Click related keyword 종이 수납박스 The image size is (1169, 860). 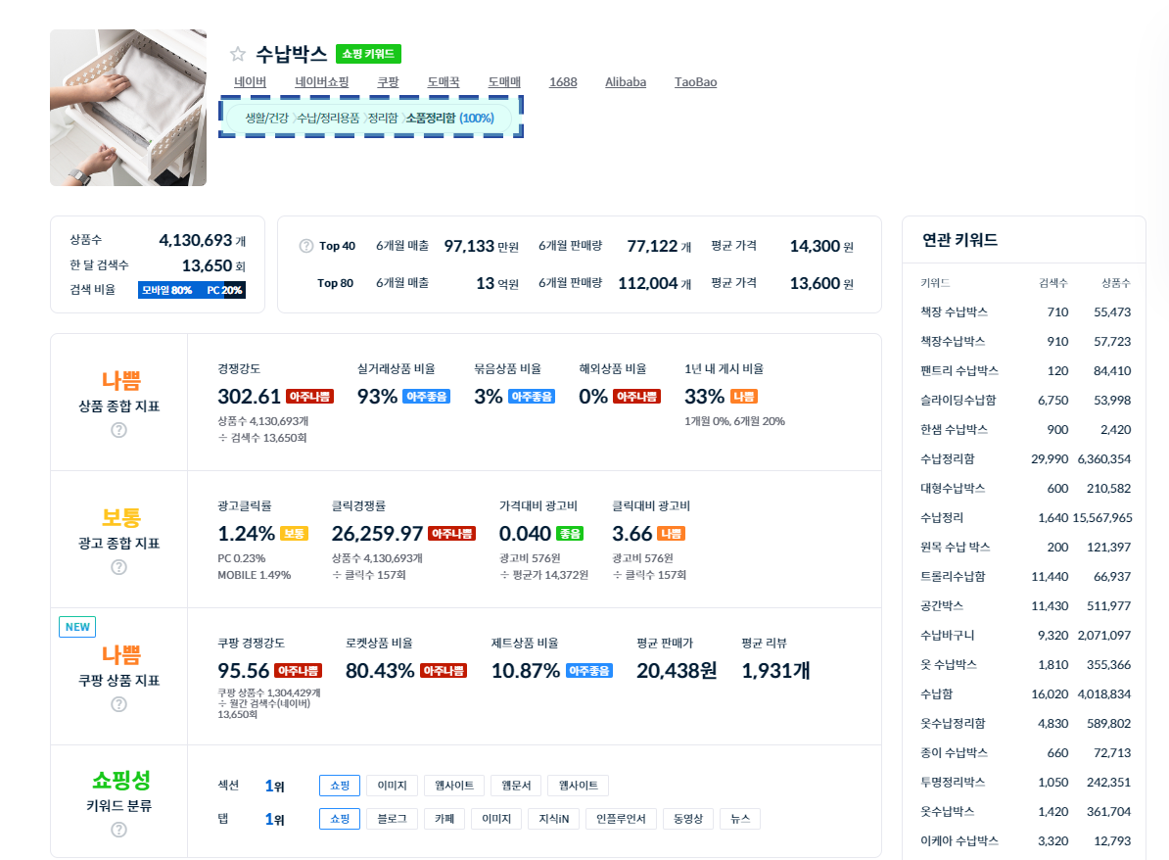[x=954, y=753]
